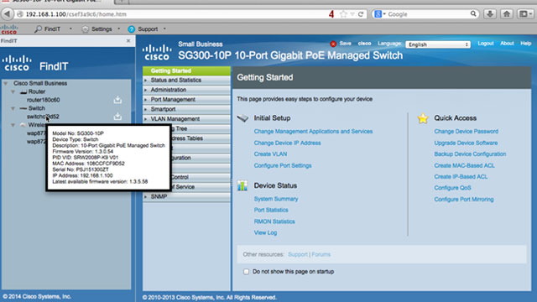
Task: Click the Quick Access star icon
Action: [423, 118]
